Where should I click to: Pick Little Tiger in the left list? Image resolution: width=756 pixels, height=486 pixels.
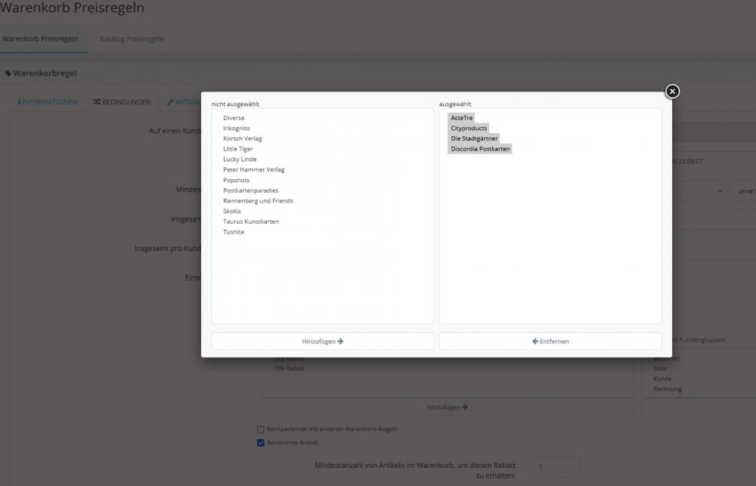(237, 149)
